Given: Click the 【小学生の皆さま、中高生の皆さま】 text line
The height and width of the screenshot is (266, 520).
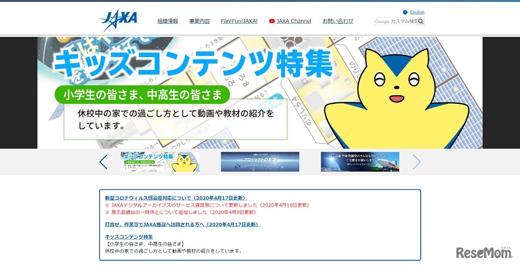Looking at the screenshot, I should coord(144,244).
